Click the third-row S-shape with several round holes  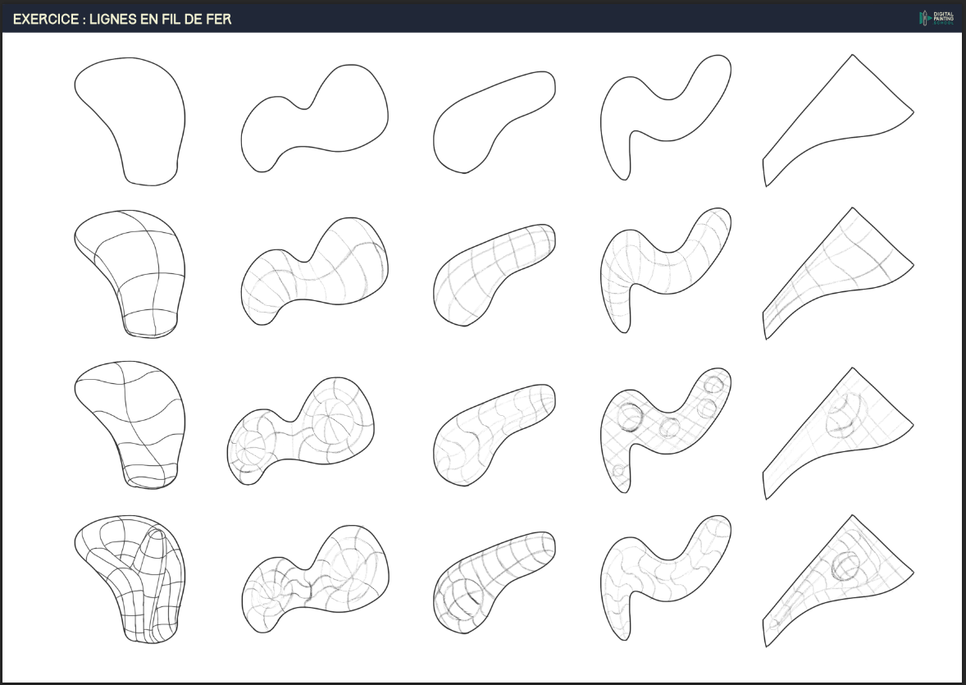(660, 428)
